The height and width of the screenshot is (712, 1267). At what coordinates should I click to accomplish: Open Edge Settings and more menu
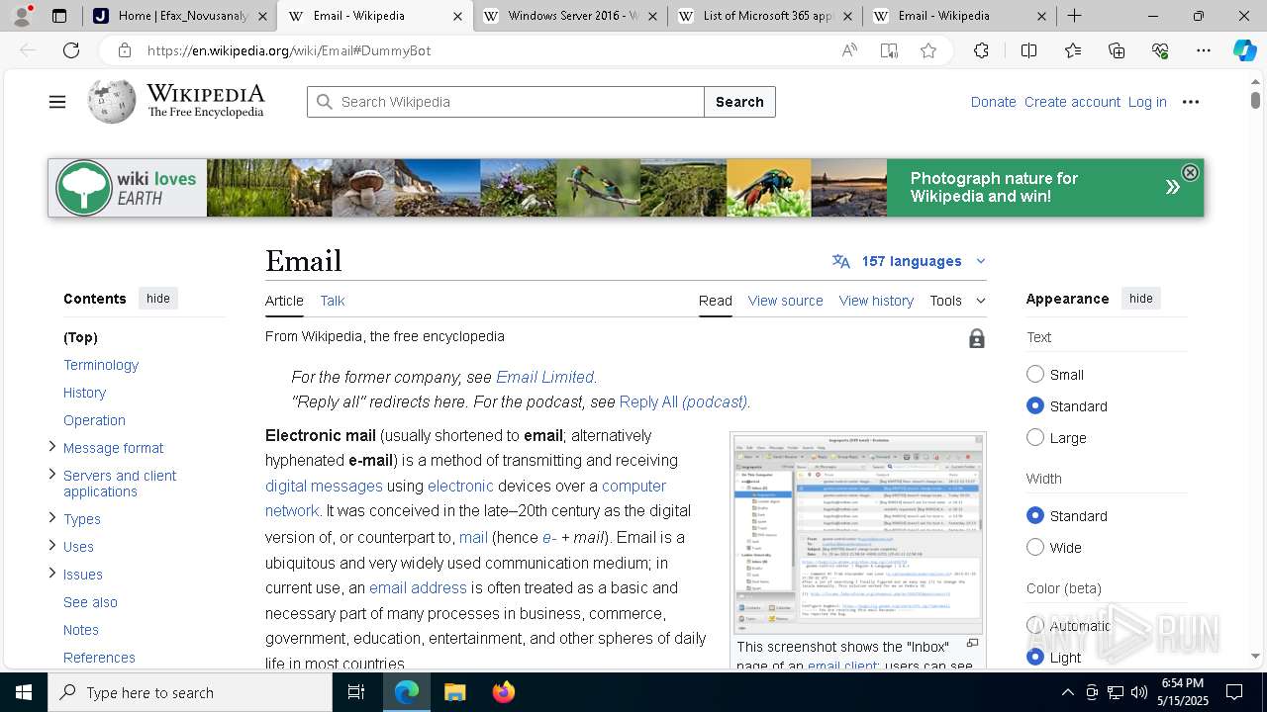(x=1203, y=50)
